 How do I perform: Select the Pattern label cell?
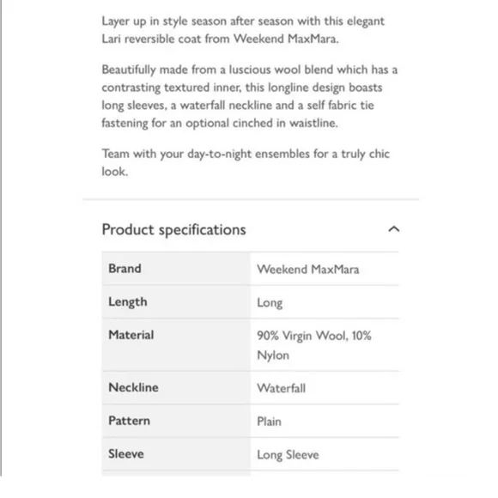(x=176, y=421)
